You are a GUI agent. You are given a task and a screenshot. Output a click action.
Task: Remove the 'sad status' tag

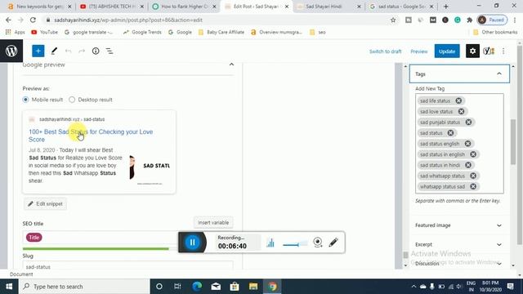(450, 132)
